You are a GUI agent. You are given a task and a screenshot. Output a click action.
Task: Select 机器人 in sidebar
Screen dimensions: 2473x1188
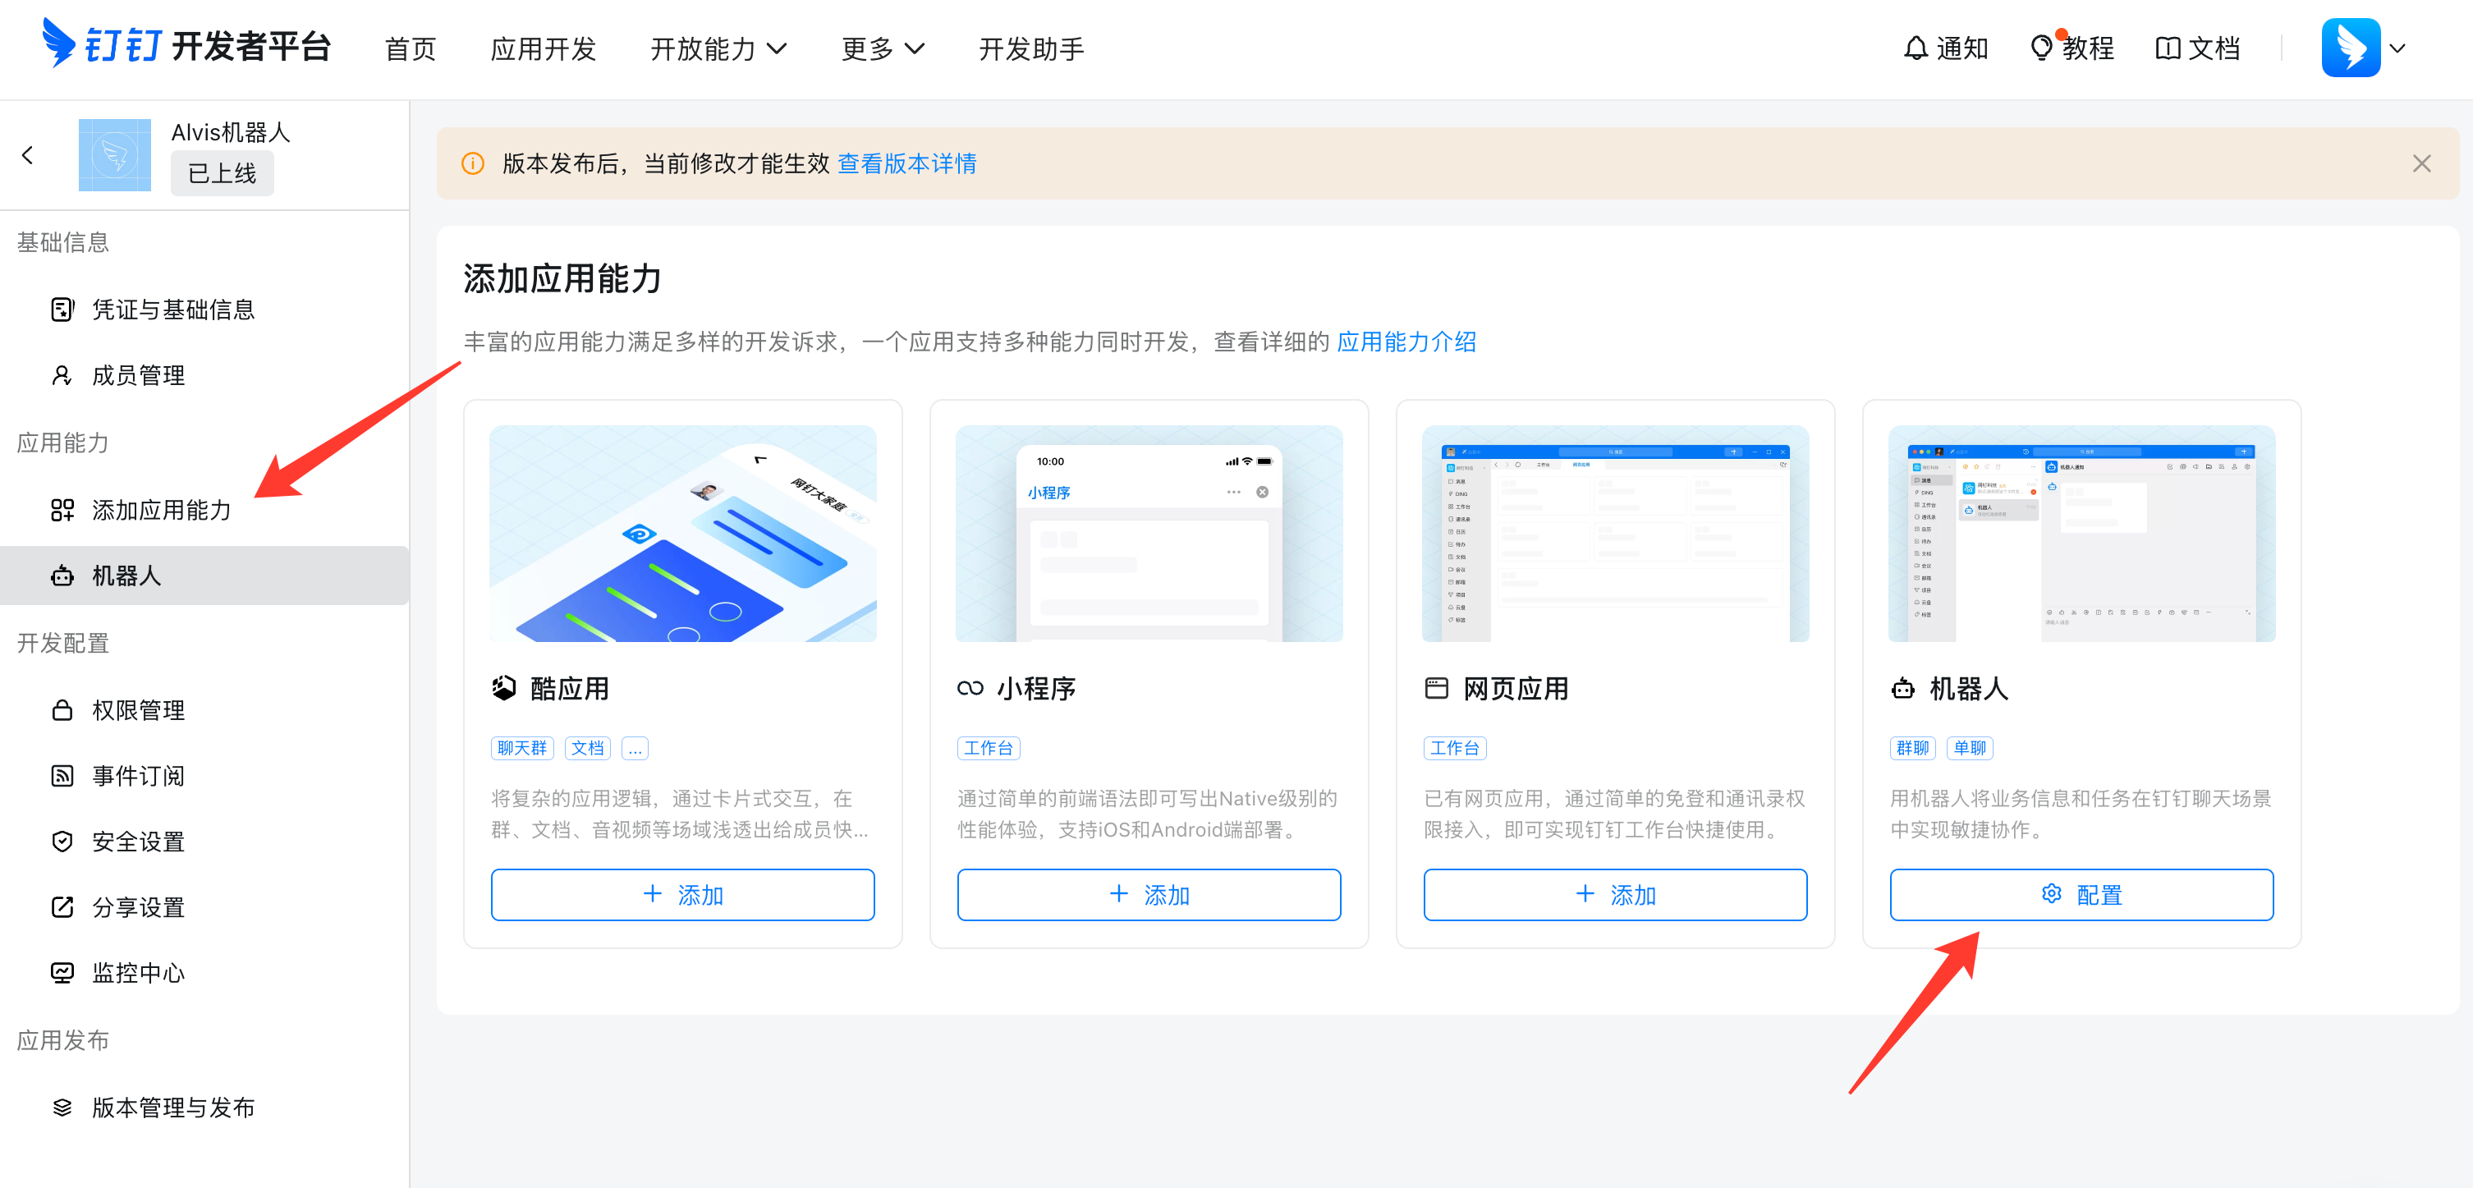click(x=204, y=576)
